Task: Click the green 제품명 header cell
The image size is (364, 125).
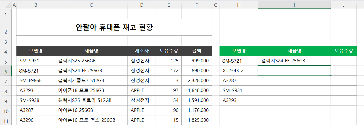Action: (x=294, y=51)
